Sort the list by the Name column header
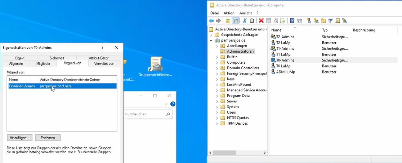This screenshot has width=402, height=163. pos(295,30)
